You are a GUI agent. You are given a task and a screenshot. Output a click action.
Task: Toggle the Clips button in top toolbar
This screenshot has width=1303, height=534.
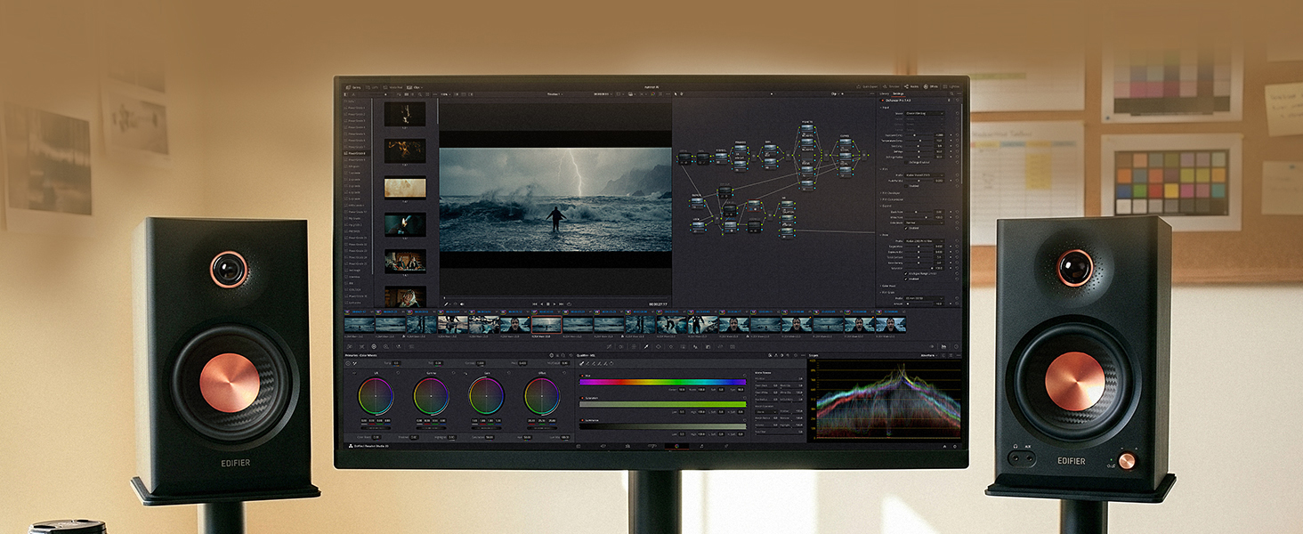(415, 87)
